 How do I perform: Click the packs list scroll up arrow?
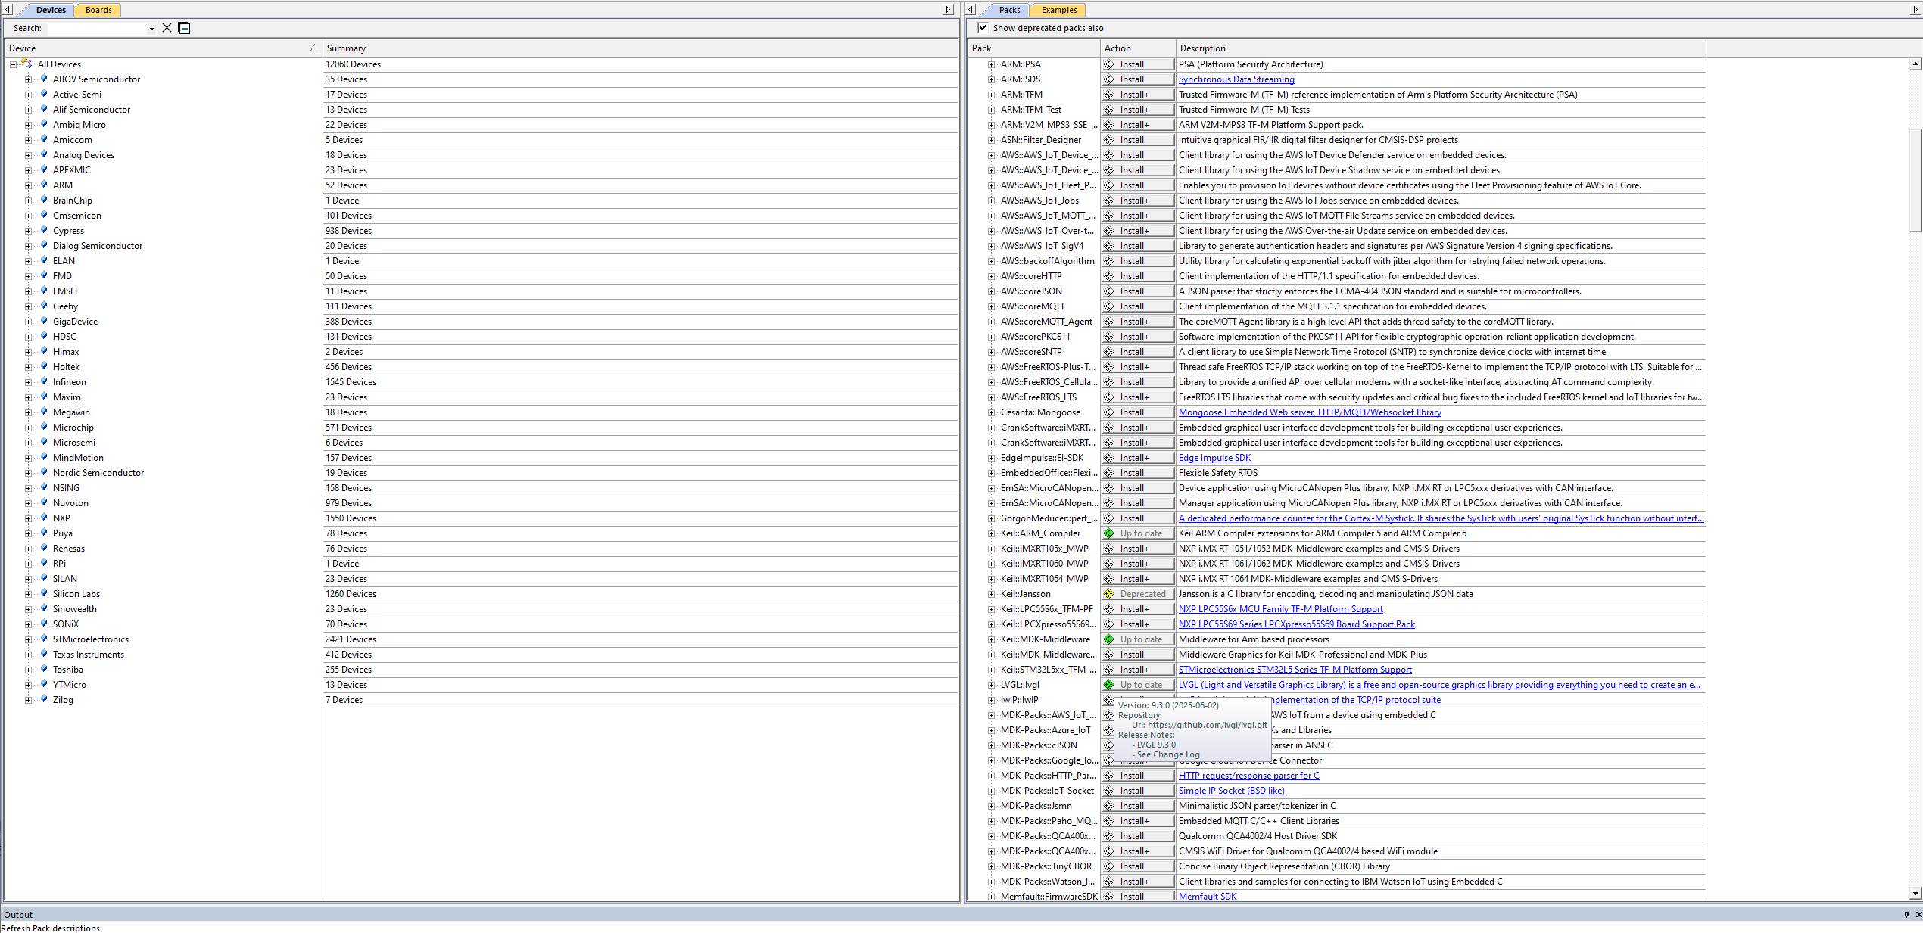tap(1915, 64)
